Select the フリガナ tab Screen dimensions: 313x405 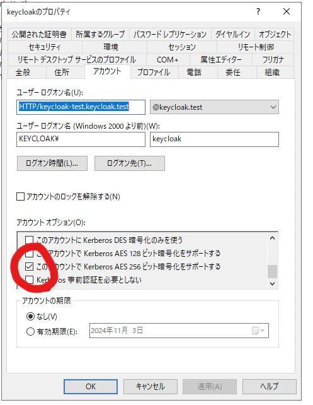pos(273,60)
